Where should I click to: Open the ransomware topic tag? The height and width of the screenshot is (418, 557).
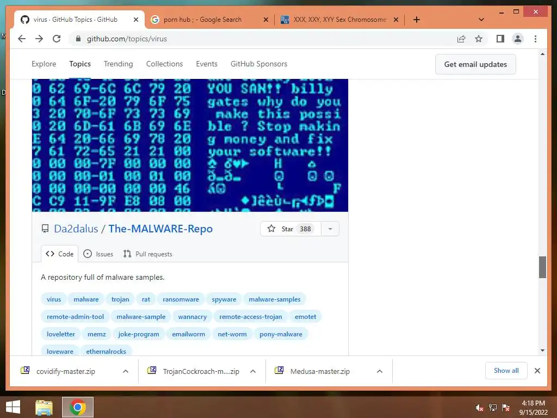click(181, 299)
